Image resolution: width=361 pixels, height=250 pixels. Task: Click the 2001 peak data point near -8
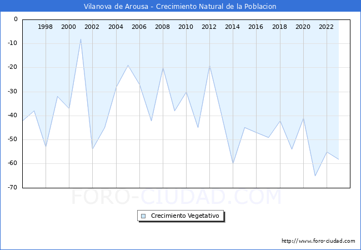click(x=81, y=39)
